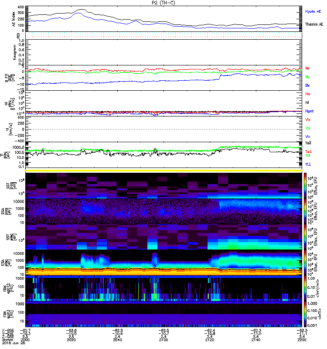Screen dimensions: 327x349
Task: Click the Y-GSE value -10.9
Action: coord(211,333)
